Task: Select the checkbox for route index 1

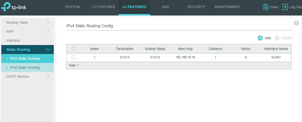Action: pyautogui.click(x=74, y=57)
